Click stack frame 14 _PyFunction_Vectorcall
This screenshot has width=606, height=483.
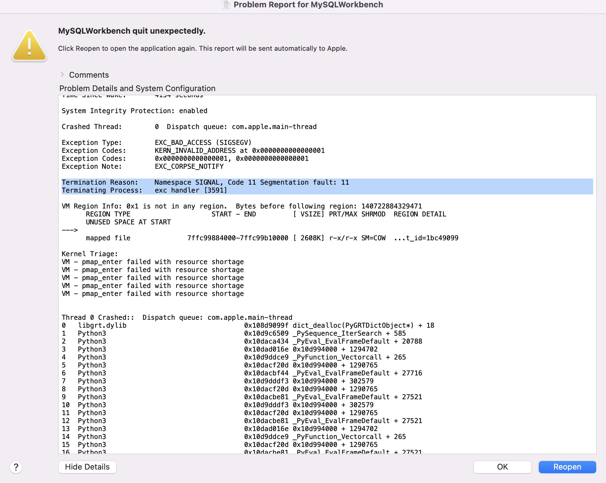[234, 437]
